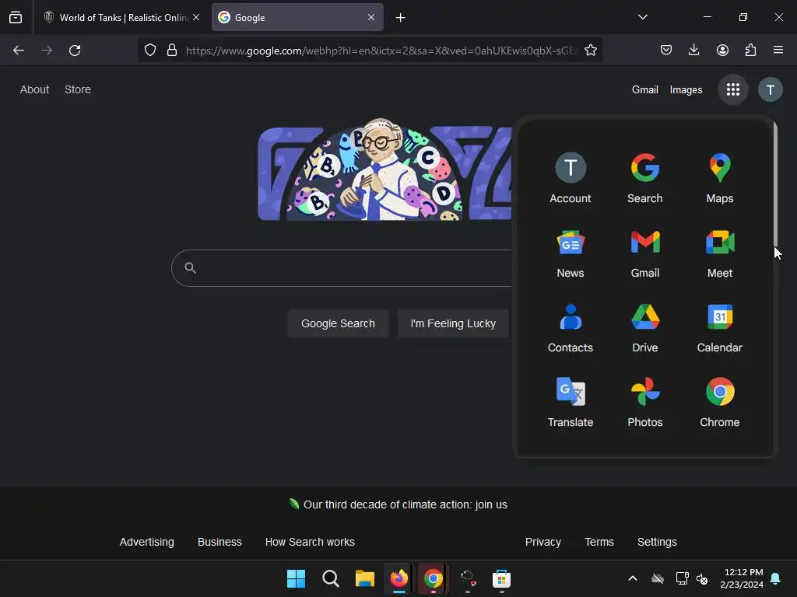Open Microsoft Store from taskbar

tap(501, 578)
